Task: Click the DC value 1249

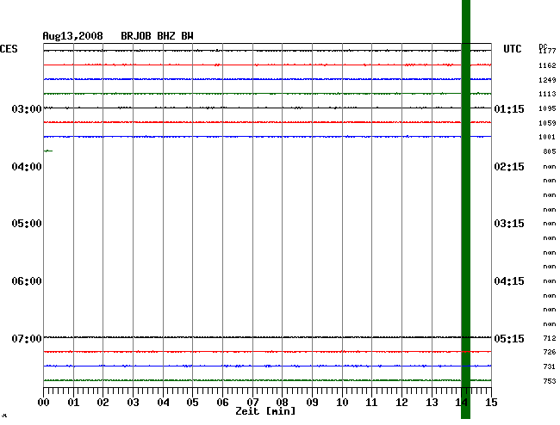Action: (547, 80)
